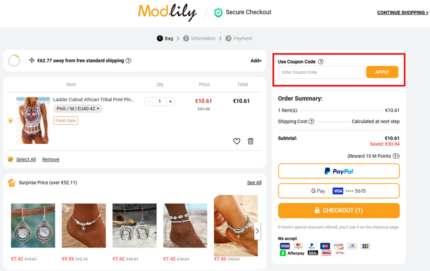Image resolution: width=430 pixels, height=271 pixels.
Task: Toggle the tribal print item radio button
Action: coord(11,120)
